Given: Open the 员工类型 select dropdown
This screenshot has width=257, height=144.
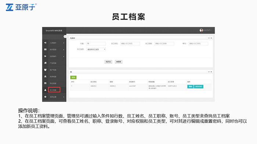Looking at the screenshot, I should click(x=96, y=49).
